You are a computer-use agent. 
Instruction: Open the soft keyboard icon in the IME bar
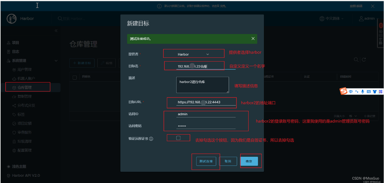pyautogui.click(x=369, y=91)
